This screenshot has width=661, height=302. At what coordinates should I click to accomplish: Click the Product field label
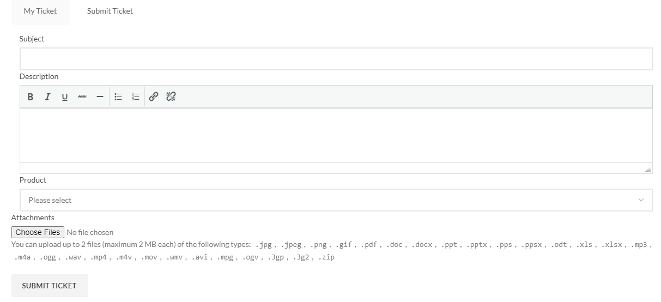(33, 180)
